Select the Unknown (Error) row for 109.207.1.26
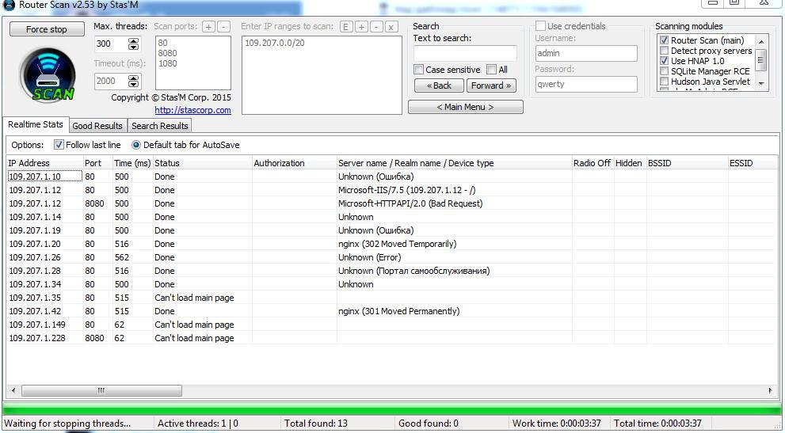The image size is (785, 433). click(x=392, y=257)
